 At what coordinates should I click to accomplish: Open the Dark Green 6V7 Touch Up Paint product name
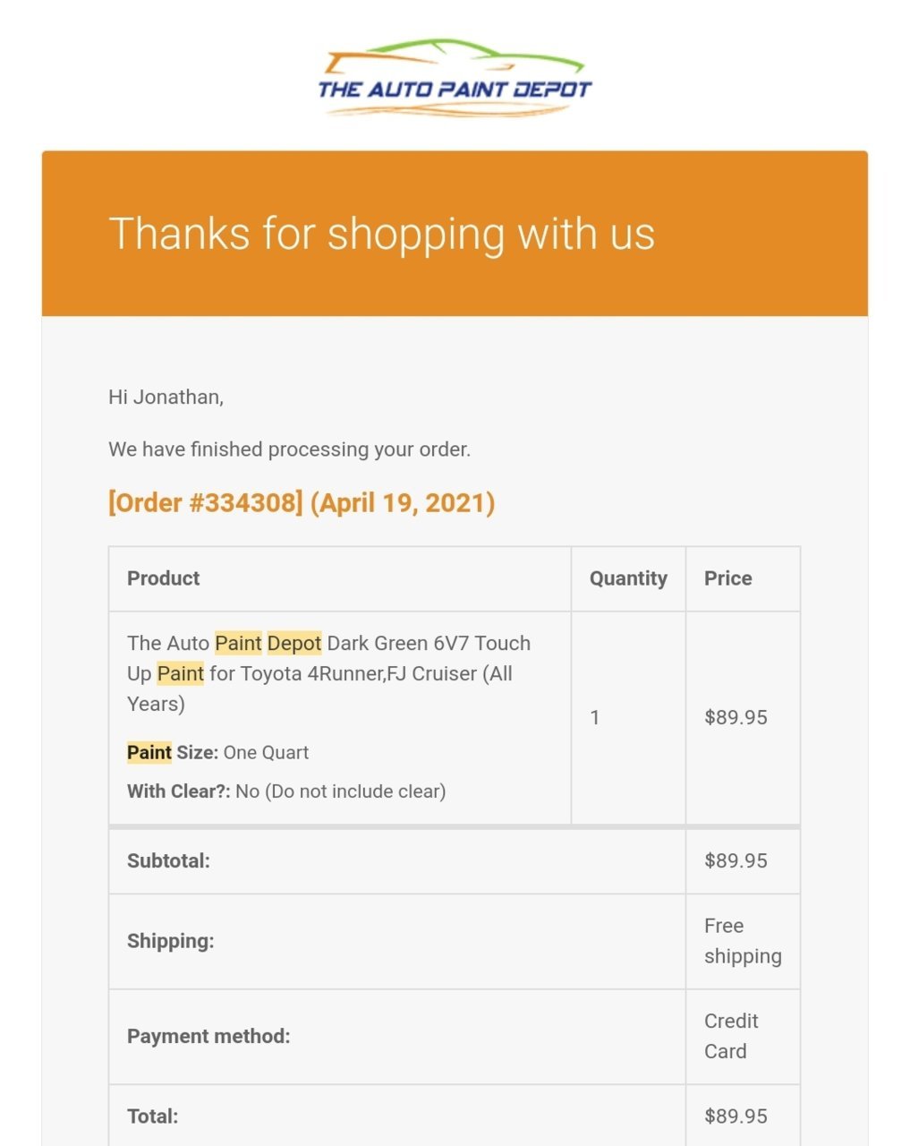[x=329, y=673]
